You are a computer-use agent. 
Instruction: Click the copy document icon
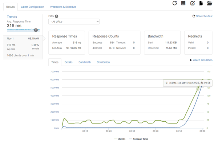201,3
